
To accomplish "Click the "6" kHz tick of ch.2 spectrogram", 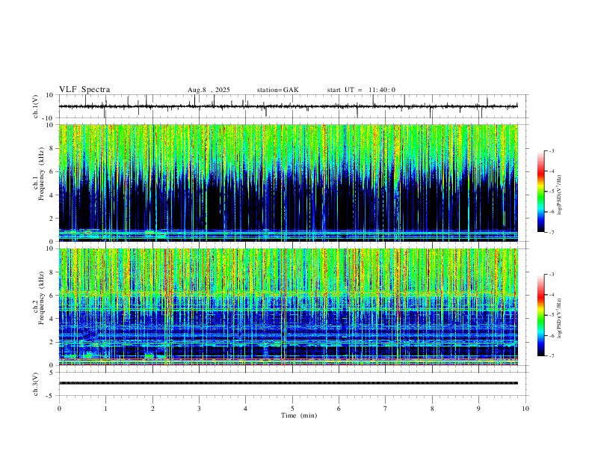I will coord(52,296).
